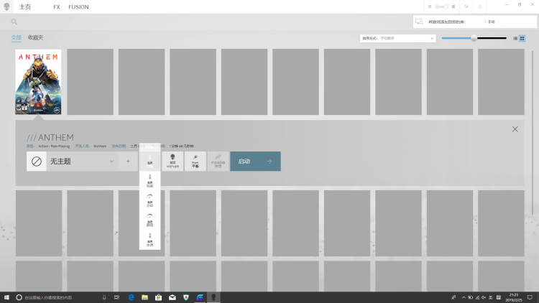Open Microsoft Store from the taskbar
Screen dimensions: 539x303
(x=159, y=297)
